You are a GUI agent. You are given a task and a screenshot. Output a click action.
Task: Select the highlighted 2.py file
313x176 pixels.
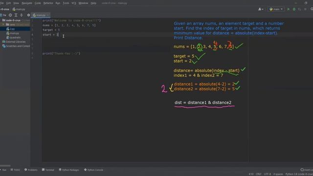tap(15, 29)
